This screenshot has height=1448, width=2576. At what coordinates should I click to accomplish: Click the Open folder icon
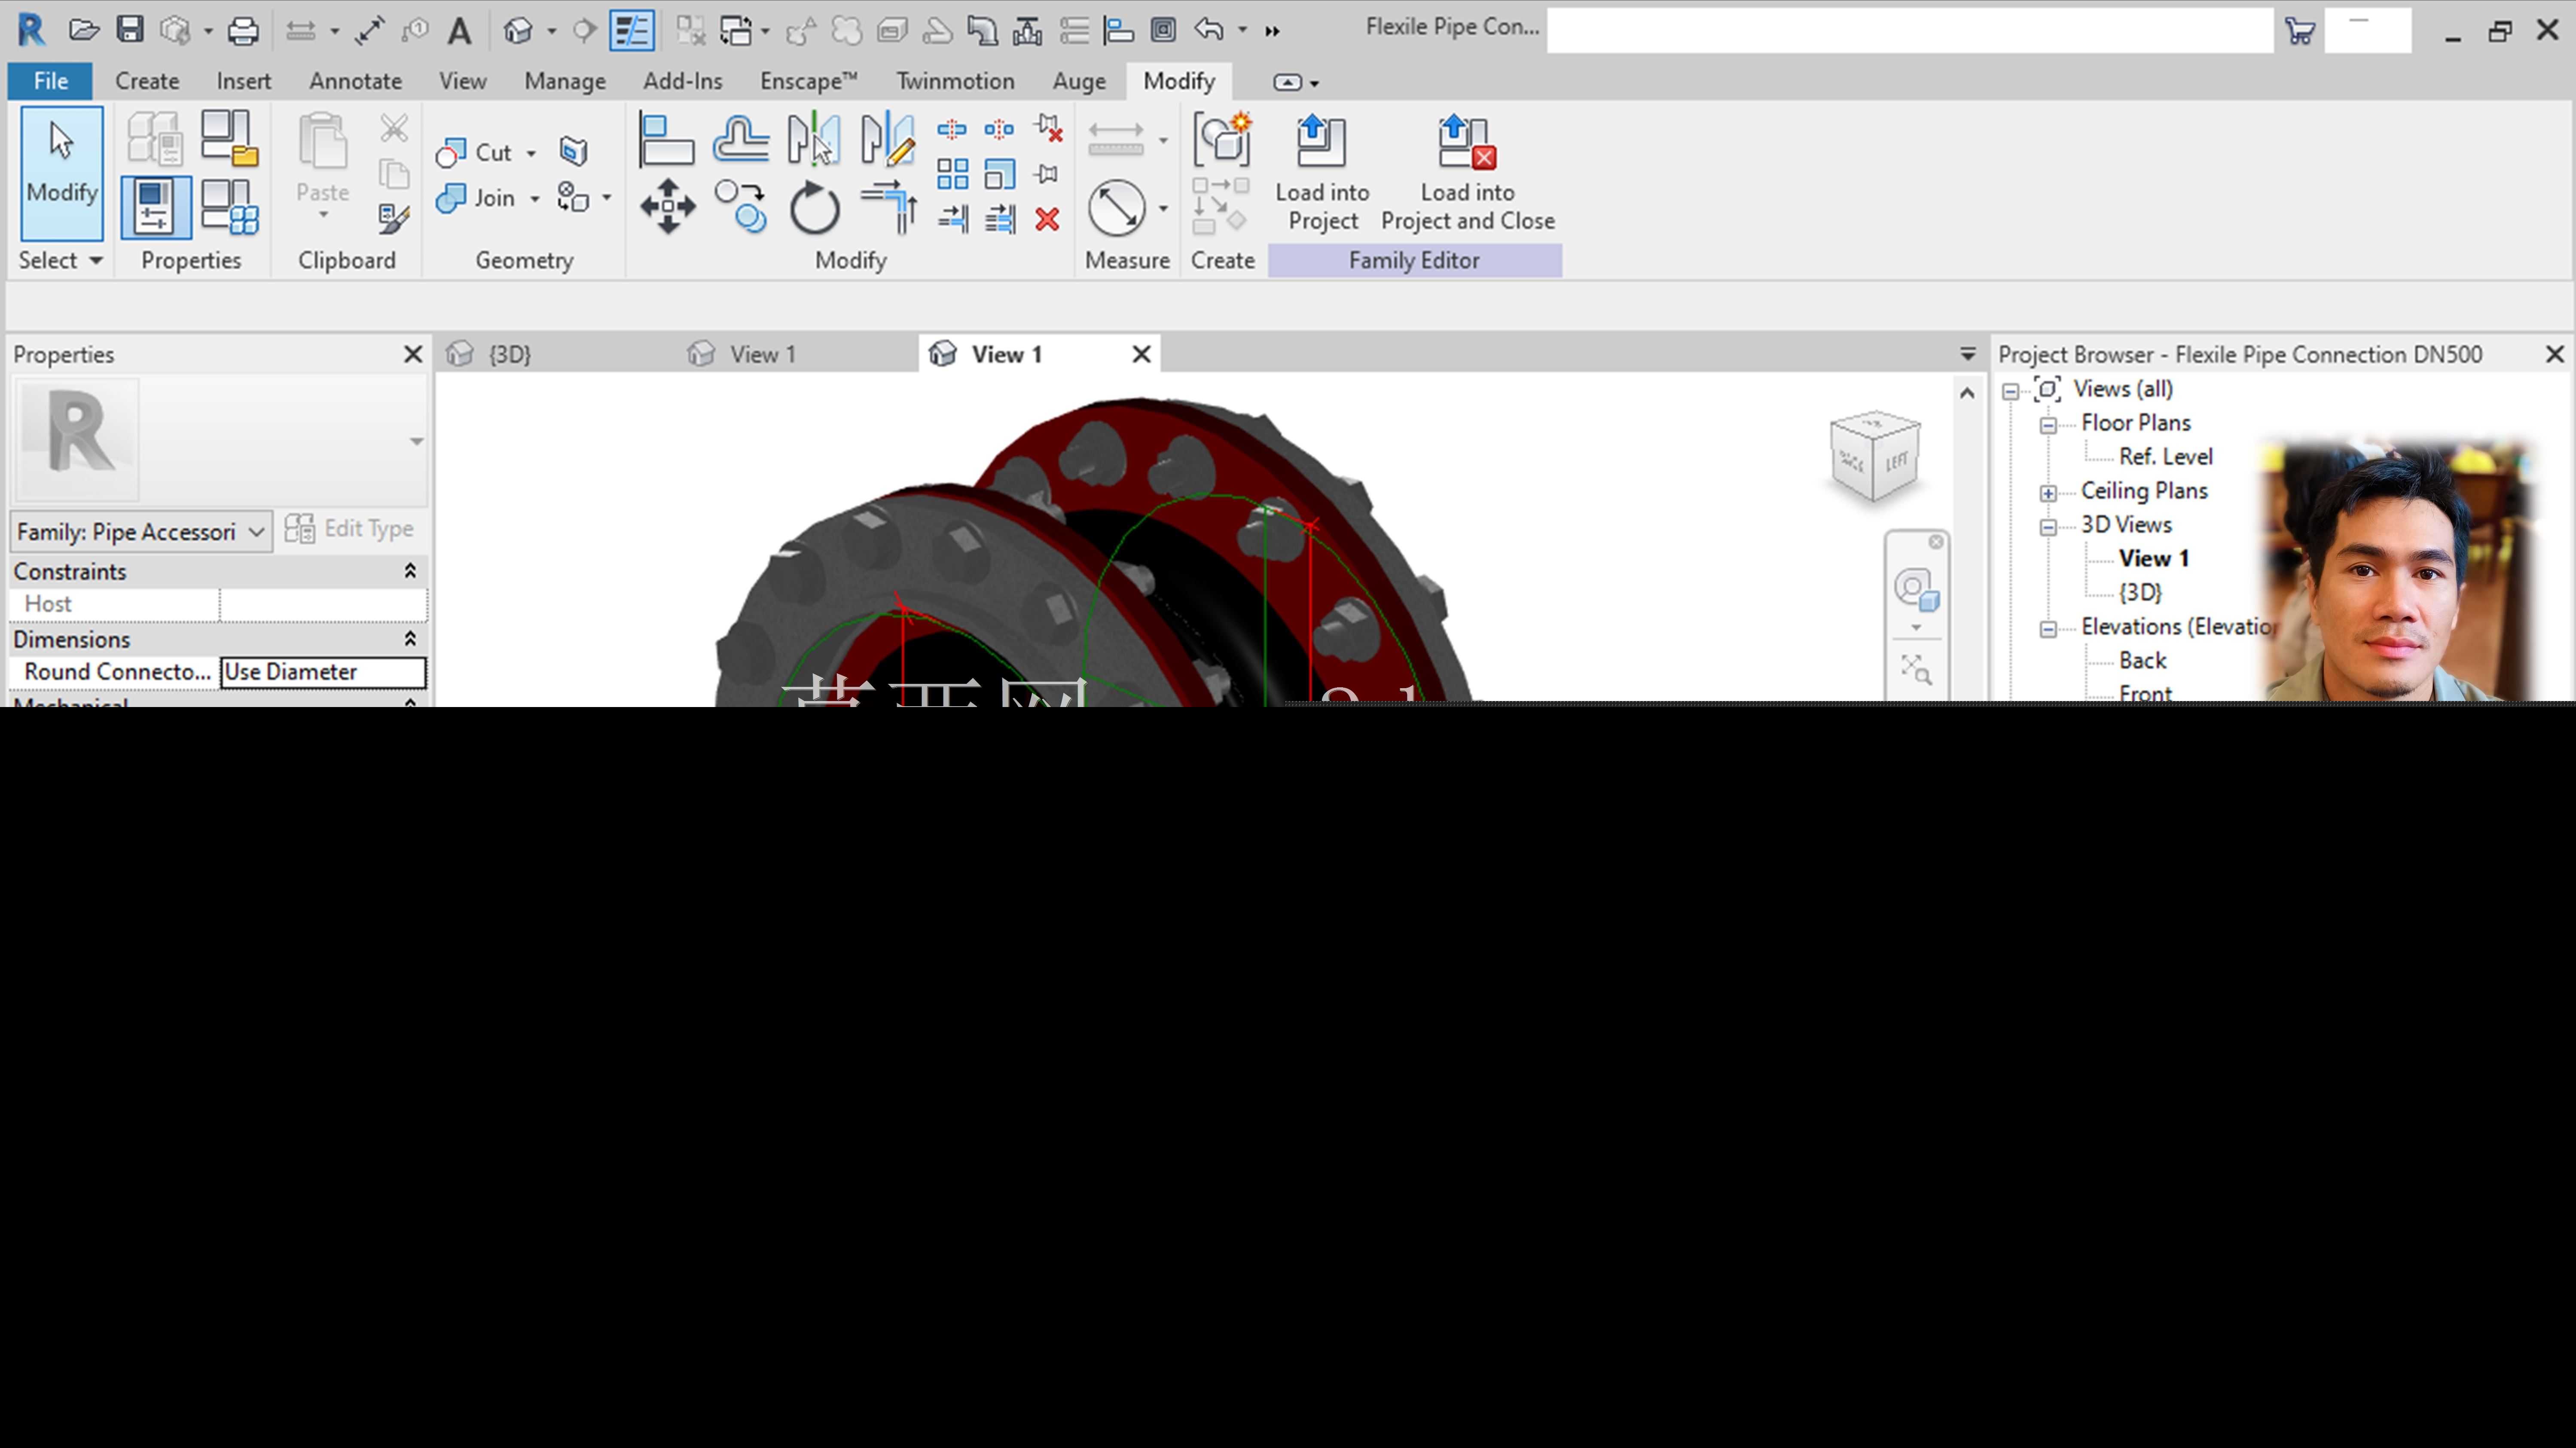pos(84,30)
